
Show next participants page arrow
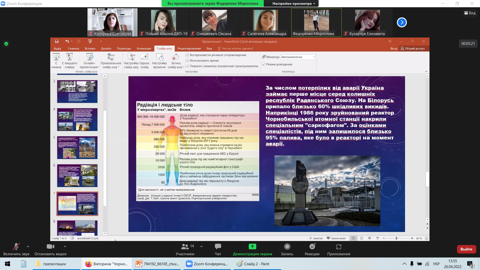coord(402,22)
